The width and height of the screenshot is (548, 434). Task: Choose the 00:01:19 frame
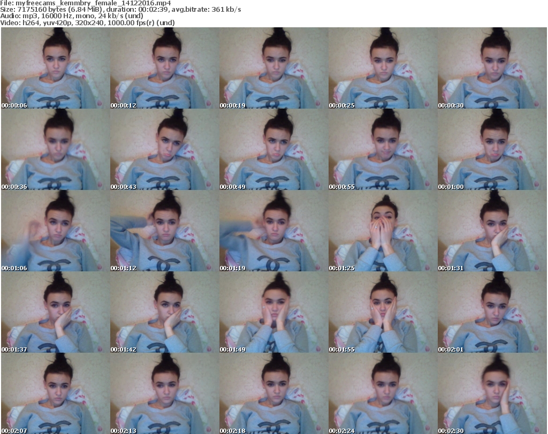(x=273, y=231)
